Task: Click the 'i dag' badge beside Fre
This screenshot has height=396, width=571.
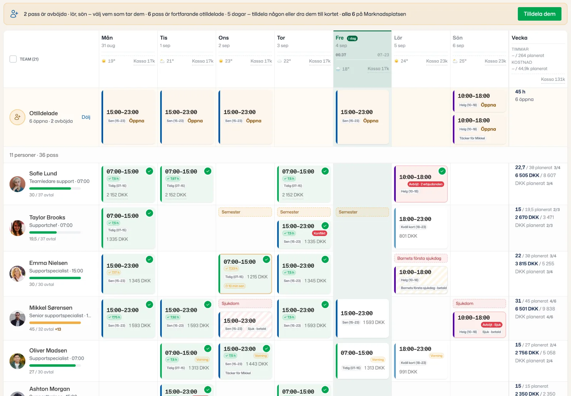Action: click(x=352, y=38)
